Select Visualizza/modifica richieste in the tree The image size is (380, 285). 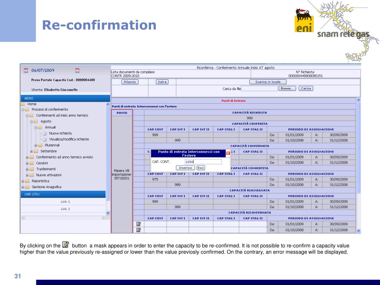(x=69, y=140)
